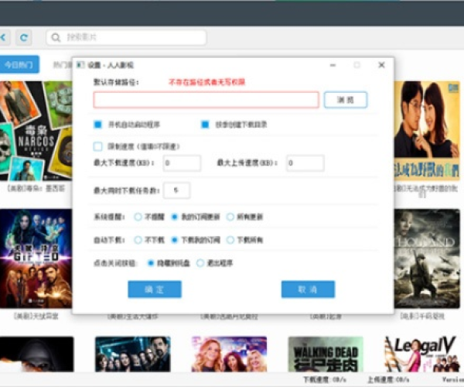Click the 最大上传速度(KB) input field
Viewport: 464px width, 387px height.
click(305, 163)
